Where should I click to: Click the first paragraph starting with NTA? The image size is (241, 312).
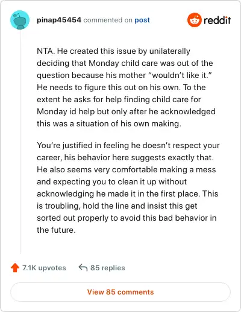tap(126, 87)
